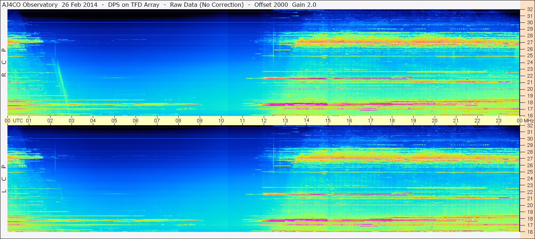
Task: Select the 32 MHz label in RCP panel
Action: click(x=529, y=10)
